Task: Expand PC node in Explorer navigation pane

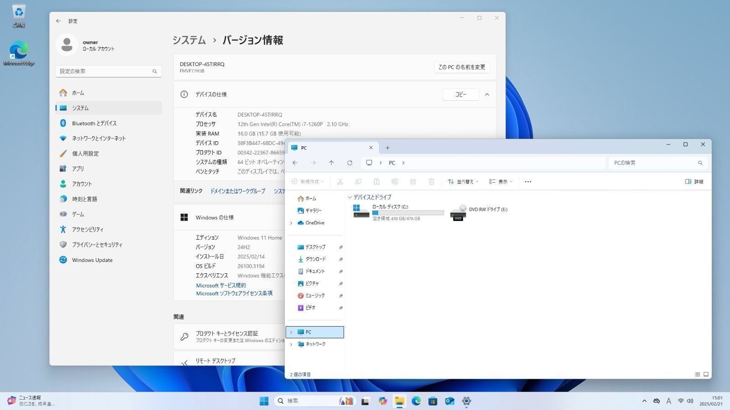Action: click(291, 332)
